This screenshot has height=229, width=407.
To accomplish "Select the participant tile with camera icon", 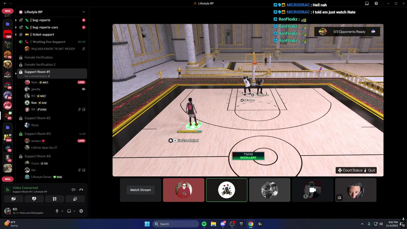I will tap(313, 190).
